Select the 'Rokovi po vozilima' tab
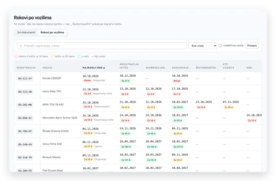The width and height of the screenshot is (276, 181). (52, 32)
